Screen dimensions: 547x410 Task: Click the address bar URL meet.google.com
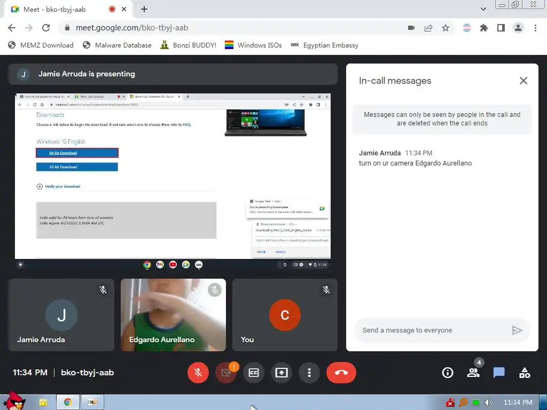[x=132, y=28]
